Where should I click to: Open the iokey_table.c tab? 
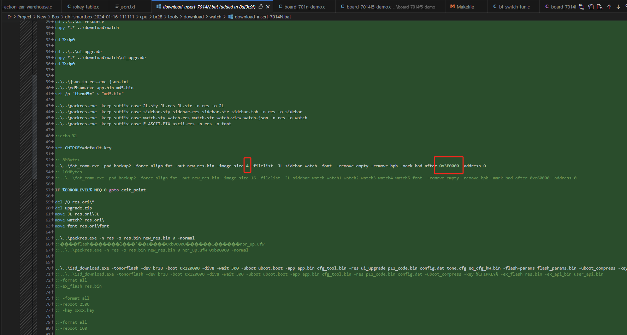coord(86,7)
